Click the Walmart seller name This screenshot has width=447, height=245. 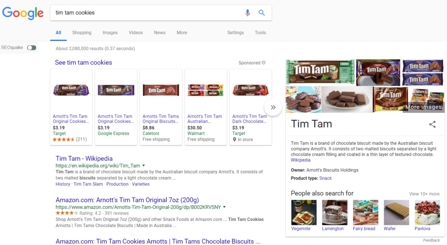pos(196,133)
